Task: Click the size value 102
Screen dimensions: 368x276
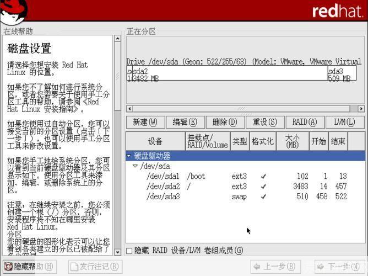Action: [x=302, y=176]
